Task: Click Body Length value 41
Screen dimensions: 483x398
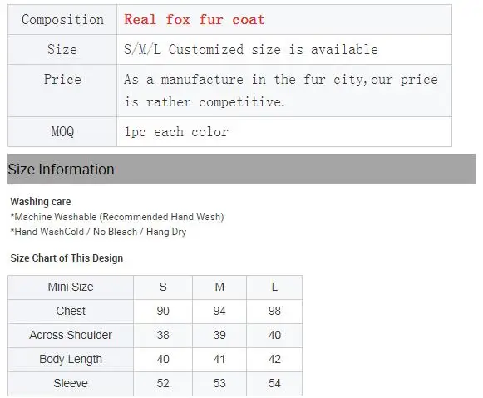Action: tap(219, 360)
